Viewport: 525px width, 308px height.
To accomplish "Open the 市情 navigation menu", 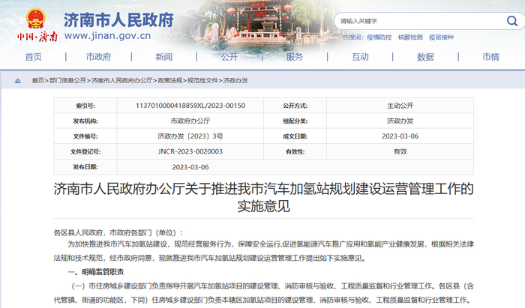I will (x=490, y=57).
